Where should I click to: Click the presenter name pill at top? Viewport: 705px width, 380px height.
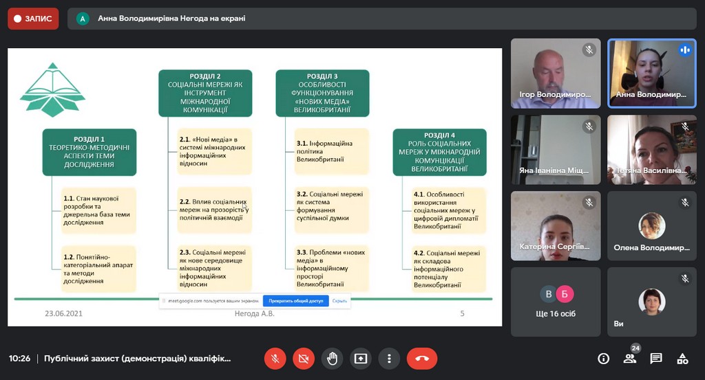click(x=162, y=19)
